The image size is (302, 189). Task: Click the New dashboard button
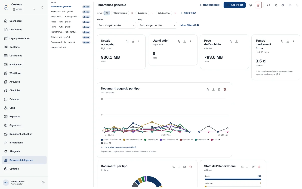pyautogui.click(x=209, y=5)
